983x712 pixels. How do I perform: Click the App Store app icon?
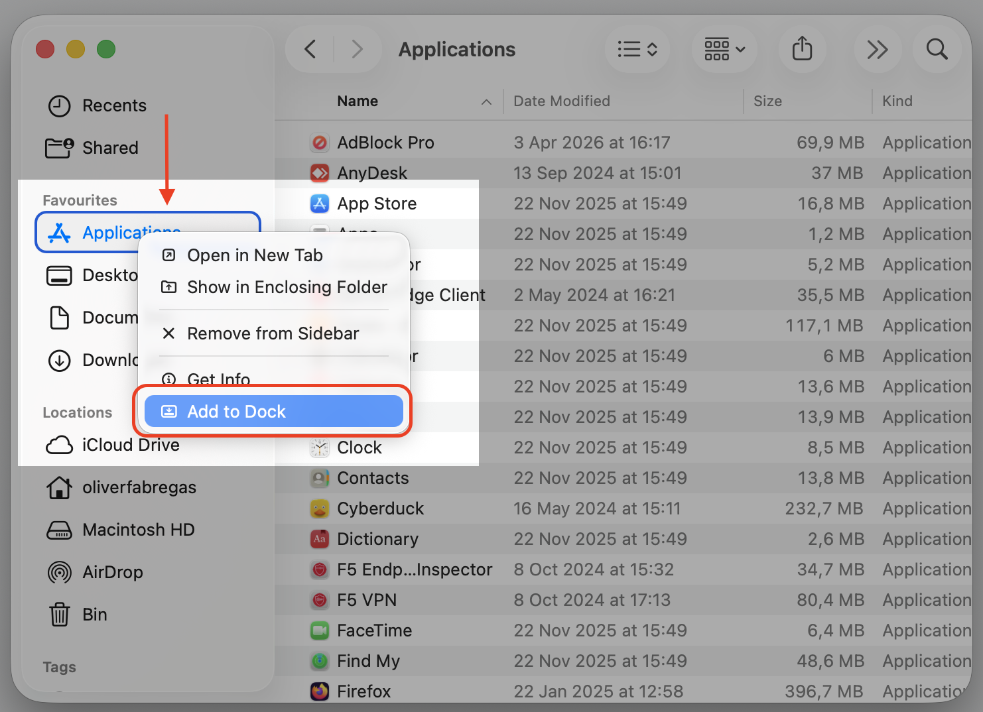tap(320, 204)
